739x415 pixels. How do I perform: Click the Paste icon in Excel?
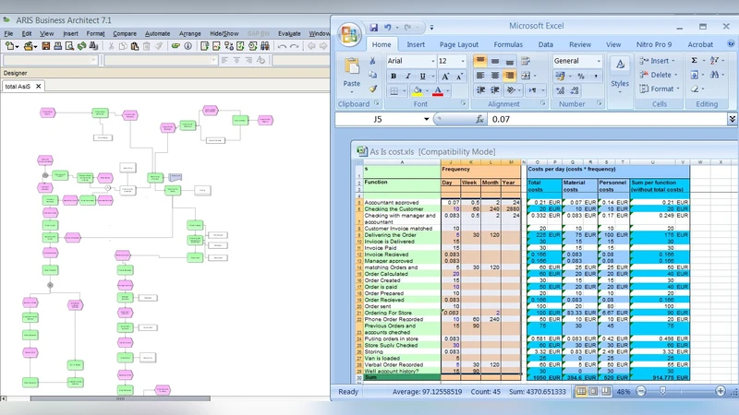point(351,70)
